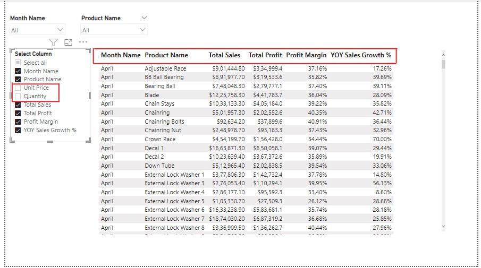Click the Month Name column header in table
Viewport: 481px width, 268px height.
[121, 55]
